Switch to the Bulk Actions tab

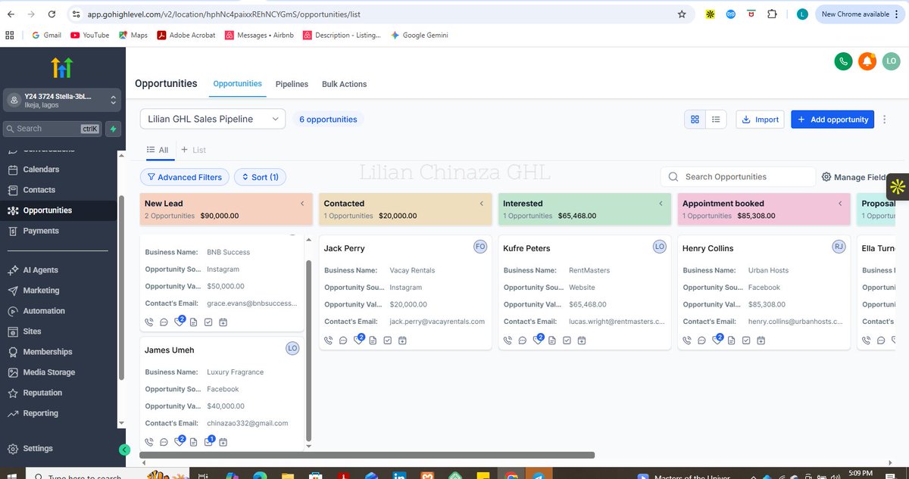point(344,84)
